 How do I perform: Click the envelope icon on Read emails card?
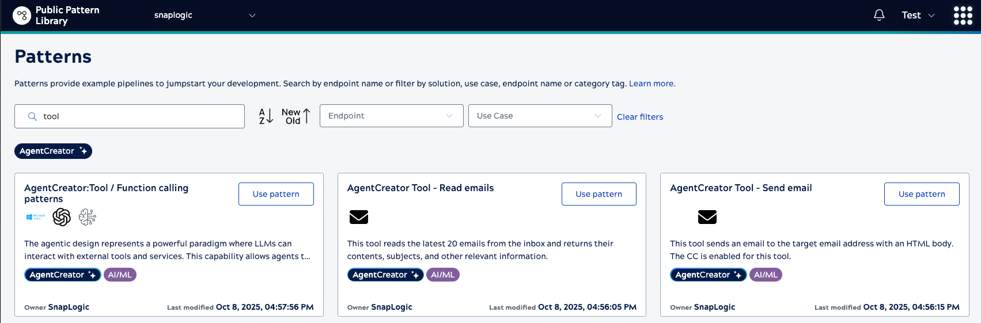pos(359,217)
